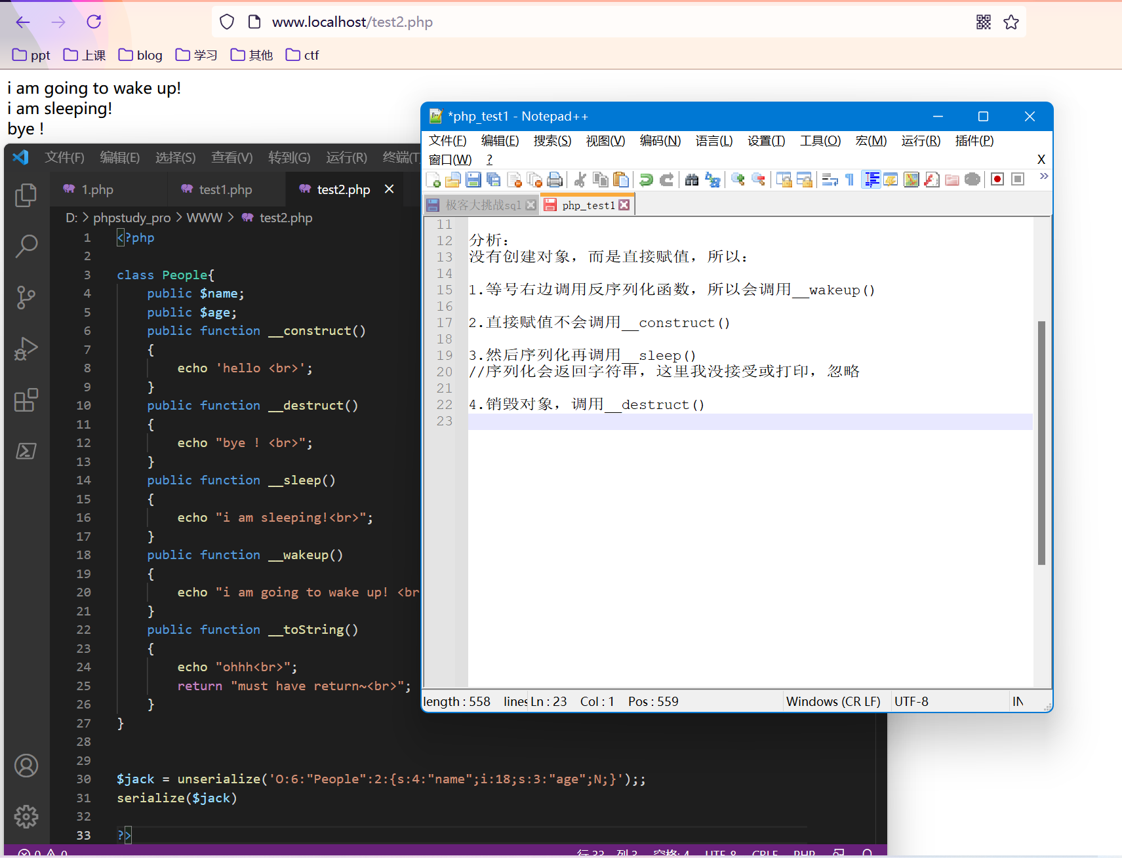Open Source Control in VS Code activity bar
This screenshot has width=1122, height=858.
tap(26, 297)
